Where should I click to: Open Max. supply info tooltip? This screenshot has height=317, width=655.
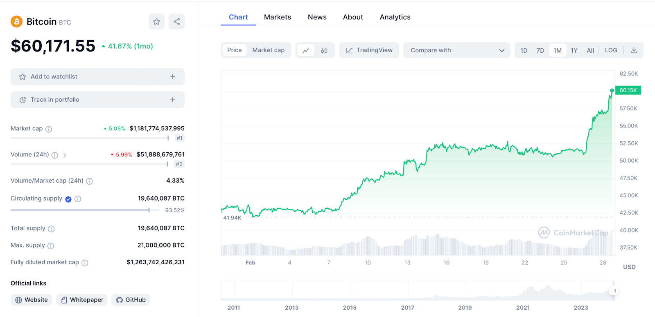coord(51,246)
